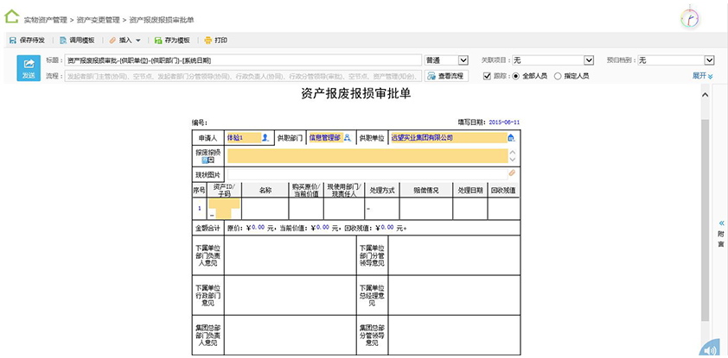
Task: Select the 指定人员 radio button
Action: (558, 76)
